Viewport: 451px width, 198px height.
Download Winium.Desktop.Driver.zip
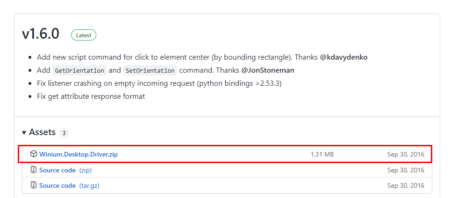[79, 154]
